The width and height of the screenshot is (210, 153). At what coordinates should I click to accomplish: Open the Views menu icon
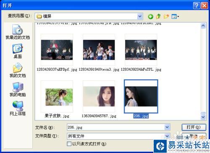pyautogui.click(x=175, y=17)
